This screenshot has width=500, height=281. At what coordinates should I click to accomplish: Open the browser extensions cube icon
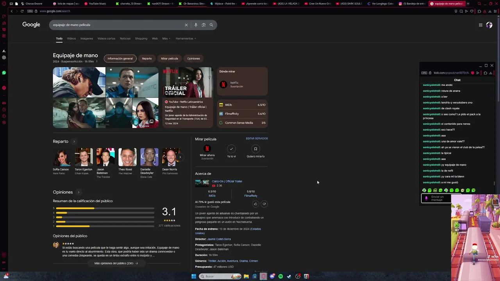tap(479, 11)
